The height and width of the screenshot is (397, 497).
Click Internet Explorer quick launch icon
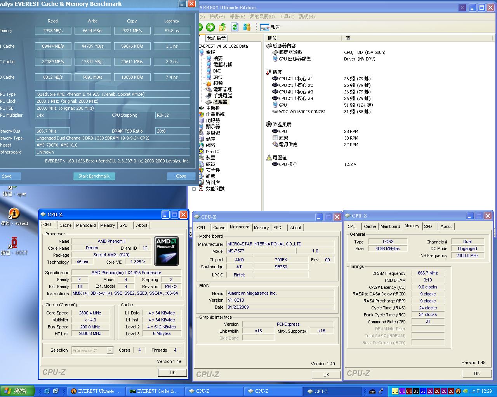(x=47, y=391)
